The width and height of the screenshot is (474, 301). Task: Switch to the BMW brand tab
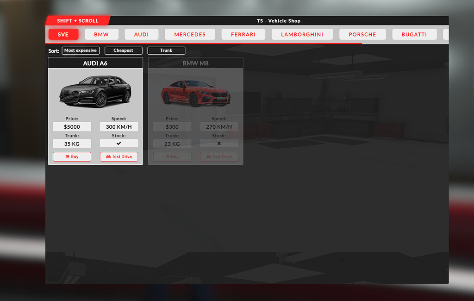(101, 34)
